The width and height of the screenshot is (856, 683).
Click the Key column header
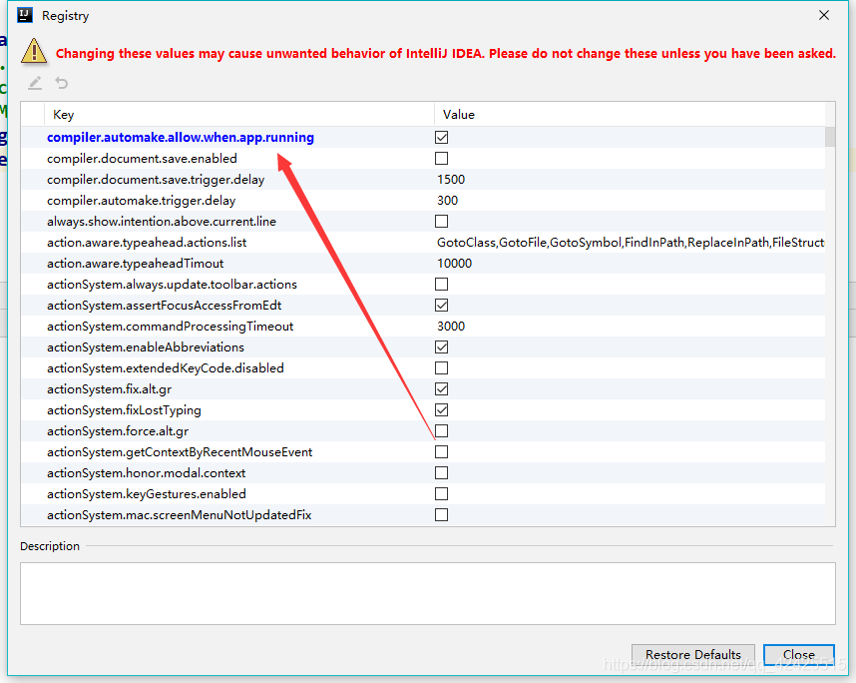pyautogui.click(x=239, y=115)
